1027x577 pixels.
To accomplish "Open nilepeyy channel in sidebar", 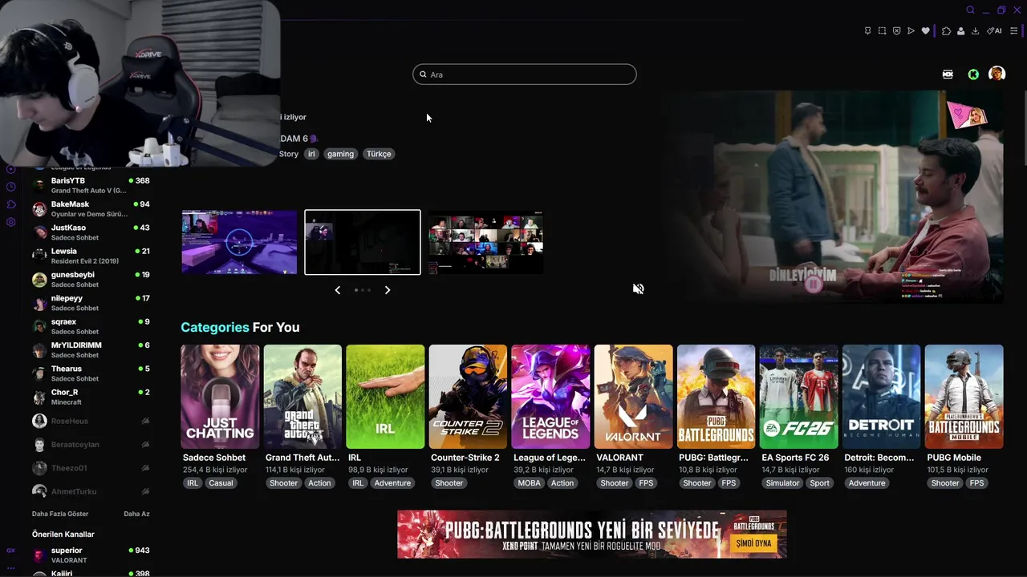I will tap(91, 303).
